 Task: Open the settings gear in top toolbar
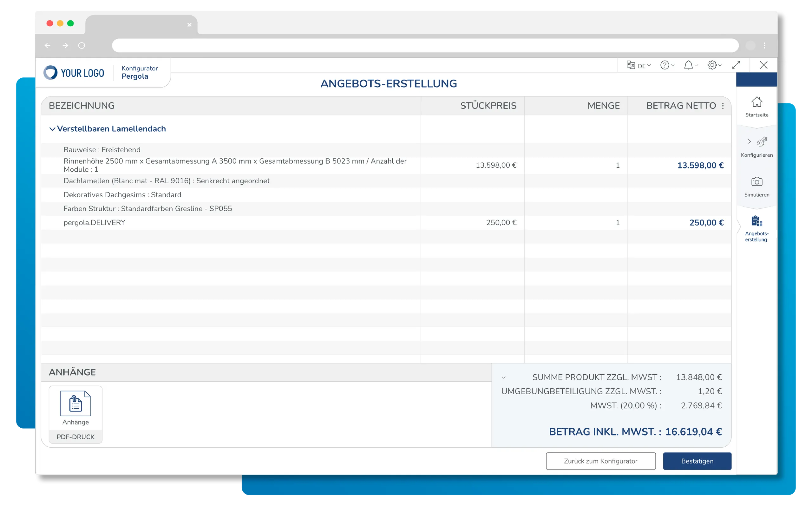(x=713, y=65)
